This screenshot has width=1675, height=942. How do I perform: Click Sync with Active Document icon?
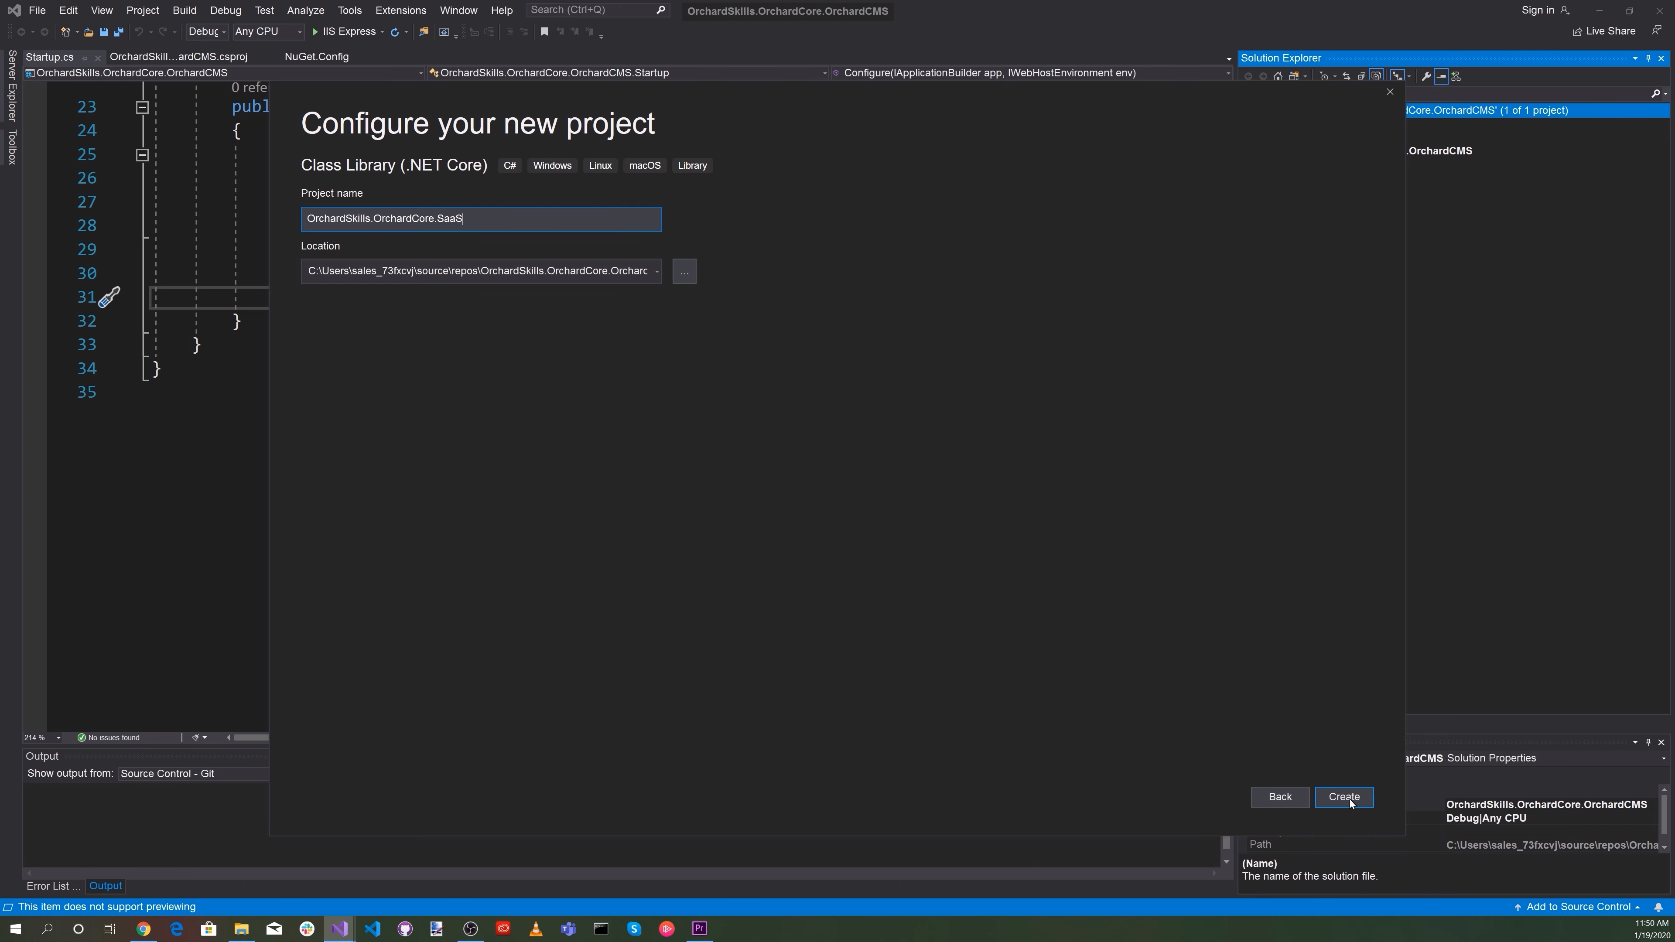point(1346,76)
